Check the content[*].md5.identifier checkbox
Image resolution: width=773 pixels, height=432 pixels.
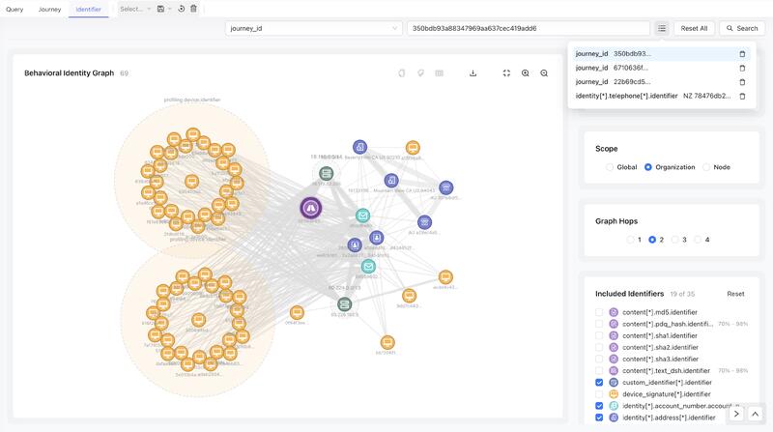(599, 312)
